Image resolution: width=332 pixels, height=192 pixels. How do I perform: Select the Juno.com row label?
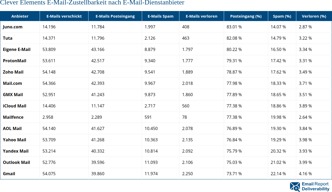point(13,27)
